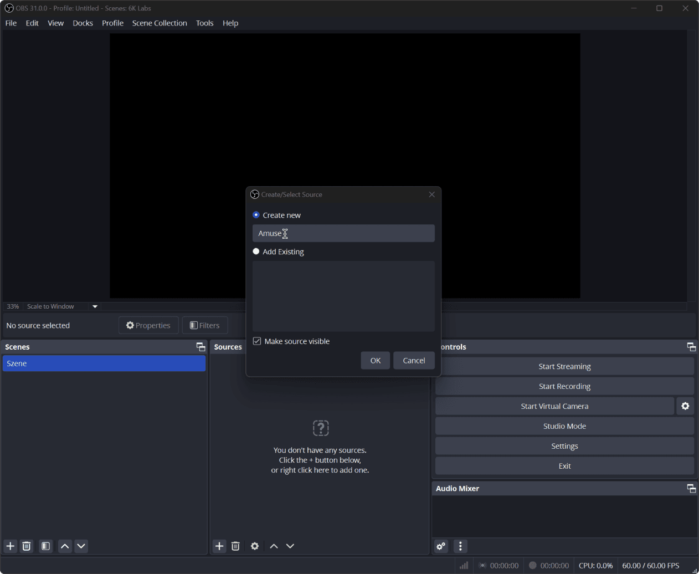Open the Audio Mixer three-dot menu
Screen dimensions: 699x574
point(460,546)
